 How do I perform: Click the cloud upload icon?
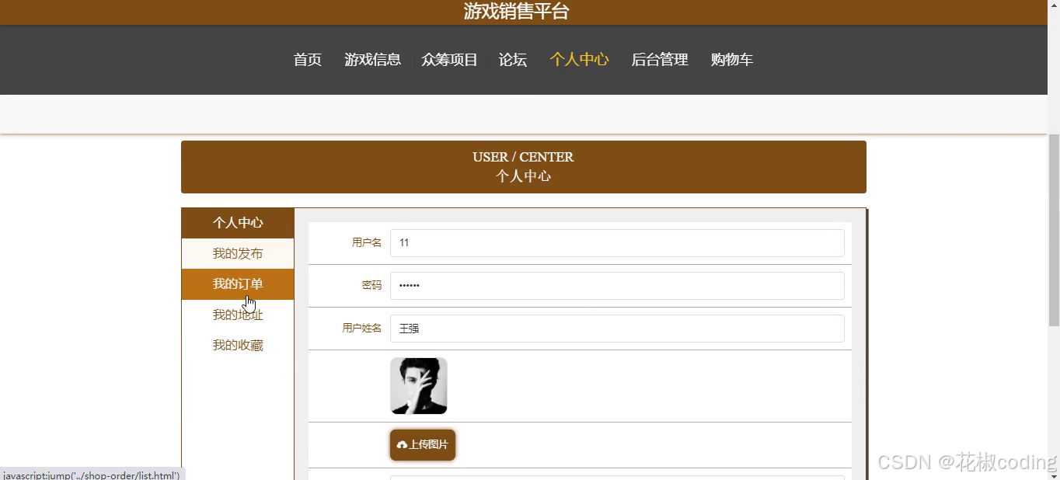point(402,445)
